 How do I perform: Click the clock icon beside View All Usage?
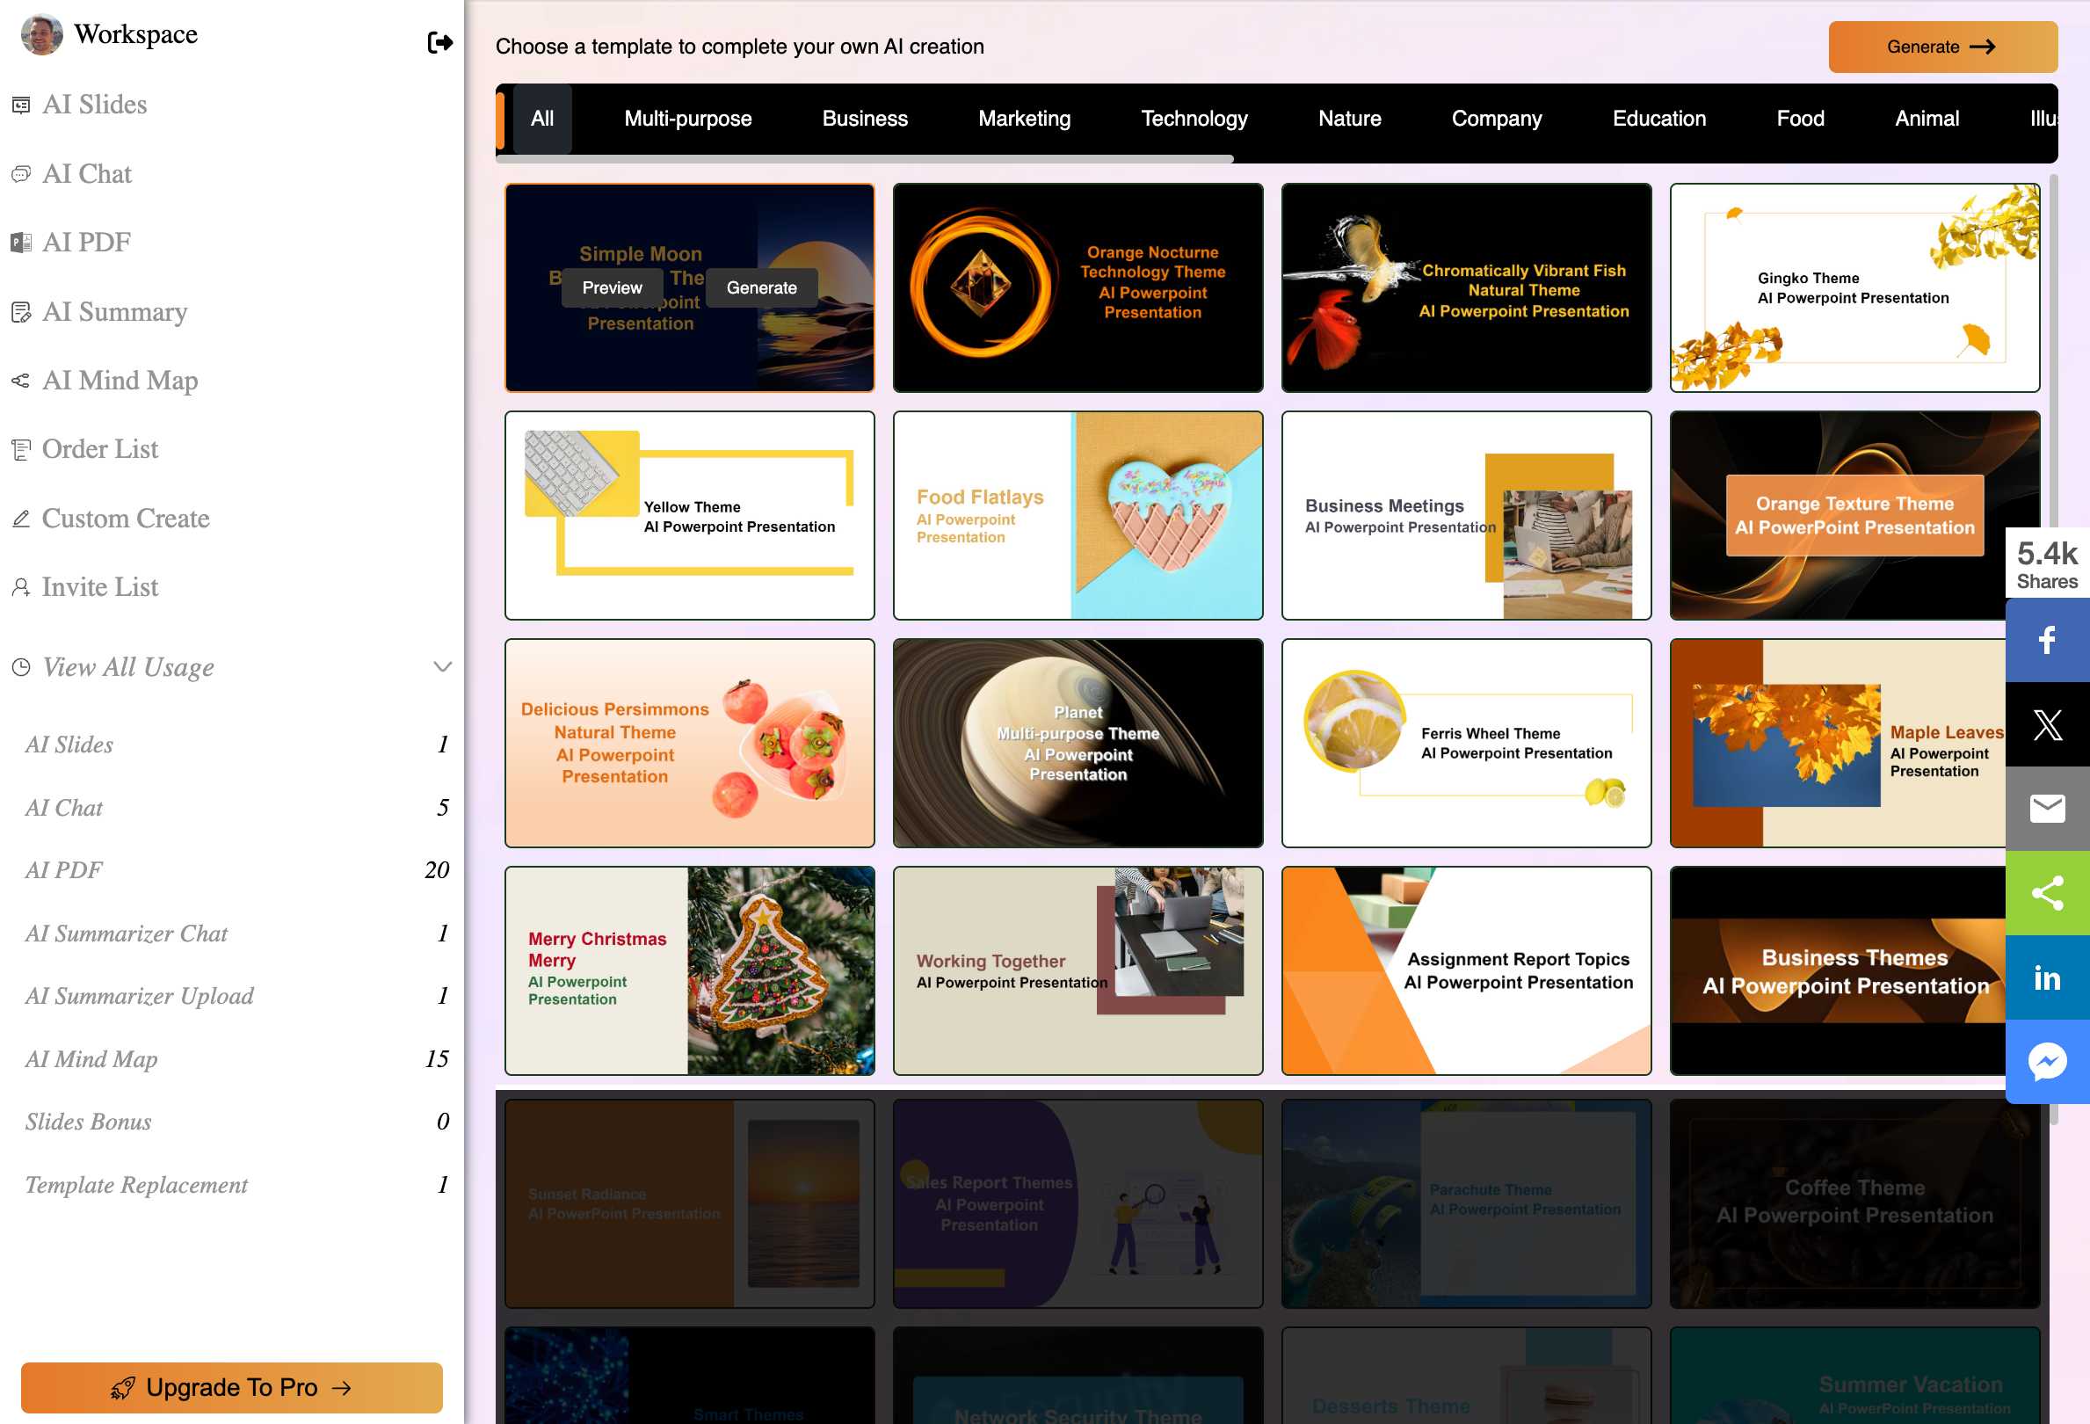click(21, 667)
